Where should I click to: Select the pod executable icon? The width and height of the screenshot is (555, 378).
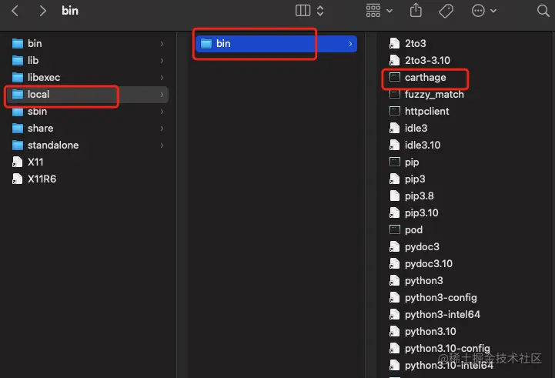pos(395,229)
